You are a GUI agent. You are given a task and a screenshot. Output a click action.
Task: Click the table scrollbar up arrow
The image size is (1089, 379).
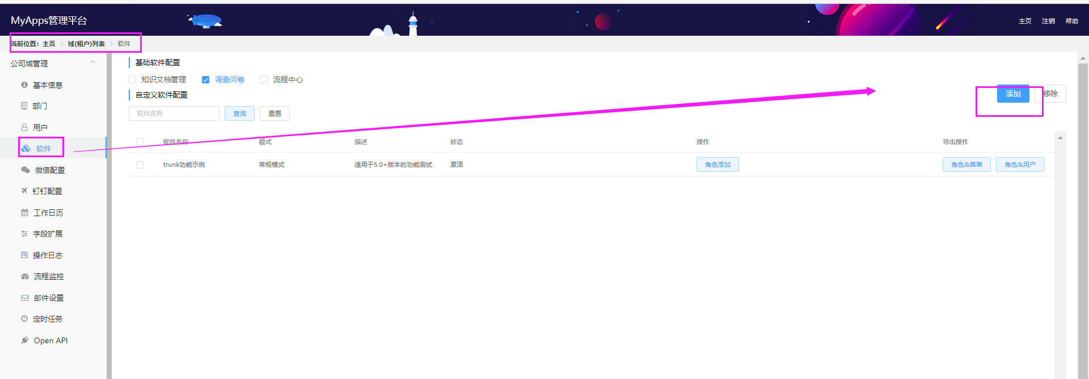point(1060,137)
